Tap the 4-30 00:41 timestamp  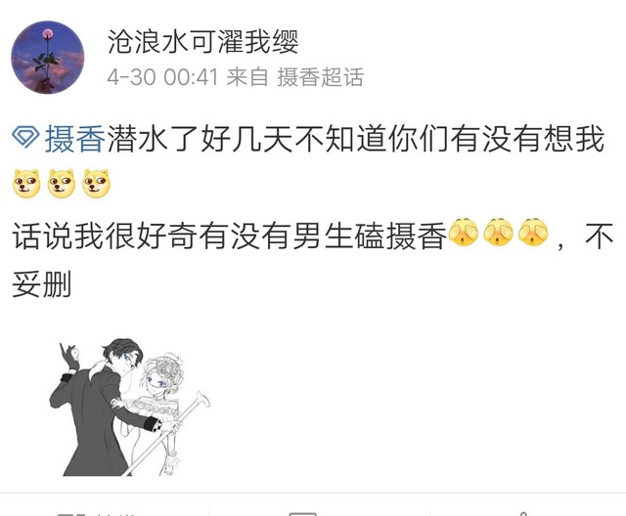point(163,77)
